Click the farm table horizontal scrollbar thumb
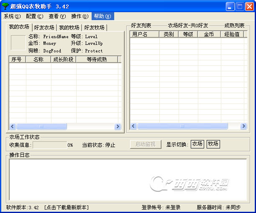This screenshot has height=213, width=256. pyautogui.click(x=41, y=127)
